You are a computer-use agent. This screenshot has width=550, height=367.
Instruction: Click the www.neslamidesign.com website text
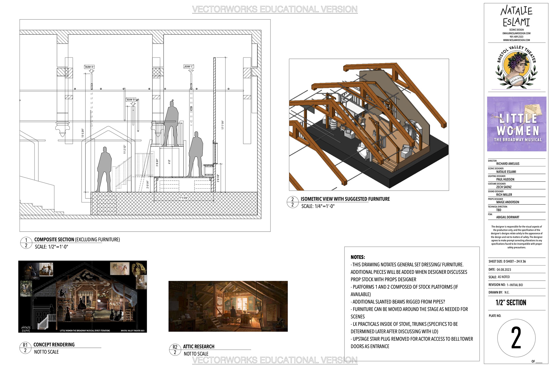tap(516, 40)
